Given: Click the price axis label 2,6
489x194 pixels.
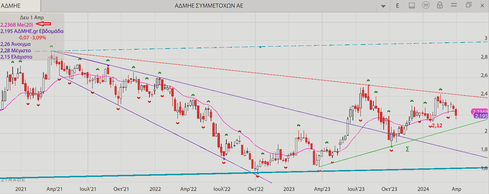Looking at the screenshot, I should (x=484, y=75).
